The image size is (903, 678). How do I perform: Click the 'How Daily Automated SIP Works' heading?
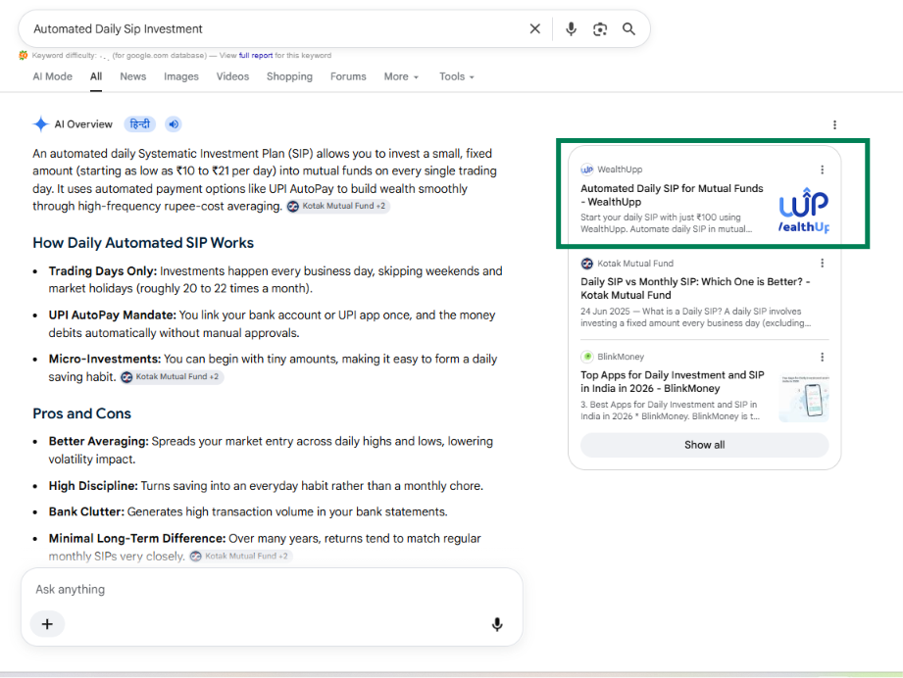(x=143, y=243)
